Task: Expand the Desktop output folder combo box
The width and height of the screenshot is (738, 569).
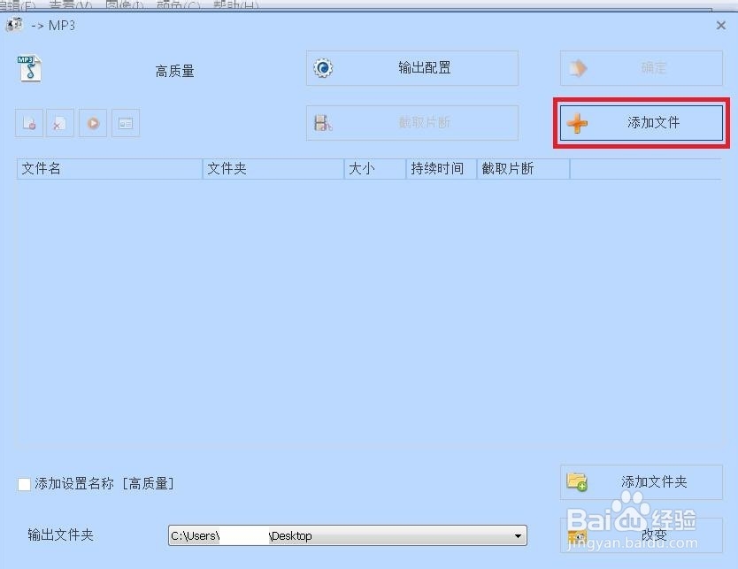Action: point(518,535)
